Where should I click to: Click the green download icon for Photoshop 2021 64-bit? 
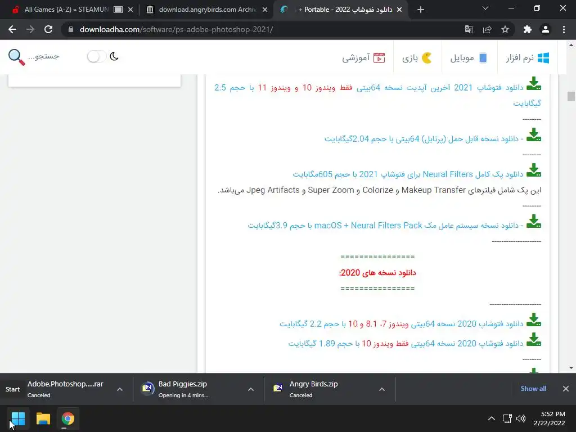(x=533, y=84)
